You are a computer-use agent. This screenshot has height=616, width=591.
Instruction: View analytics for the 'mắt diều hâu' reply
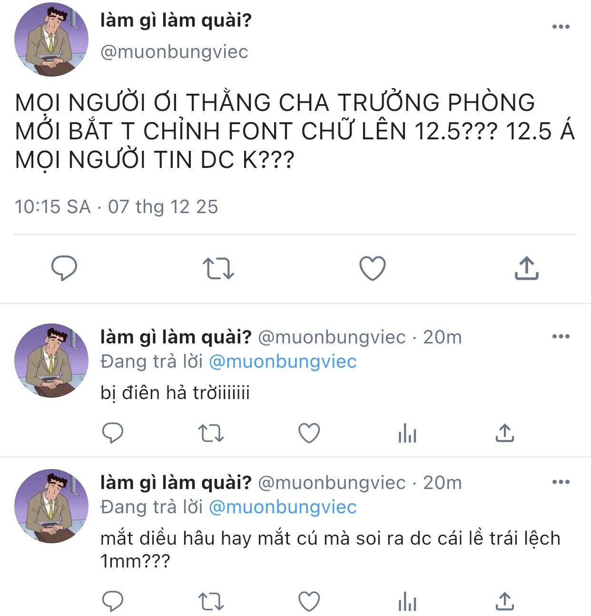[x=407, y=602]
